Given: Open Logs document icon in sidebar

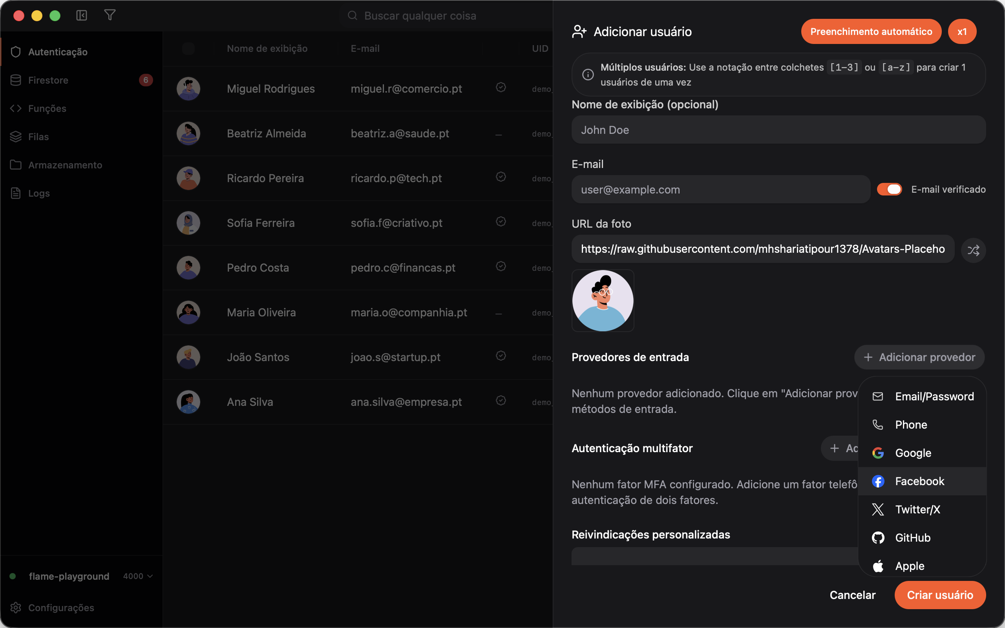Looking at the screenshot, I should coord(16,193).
